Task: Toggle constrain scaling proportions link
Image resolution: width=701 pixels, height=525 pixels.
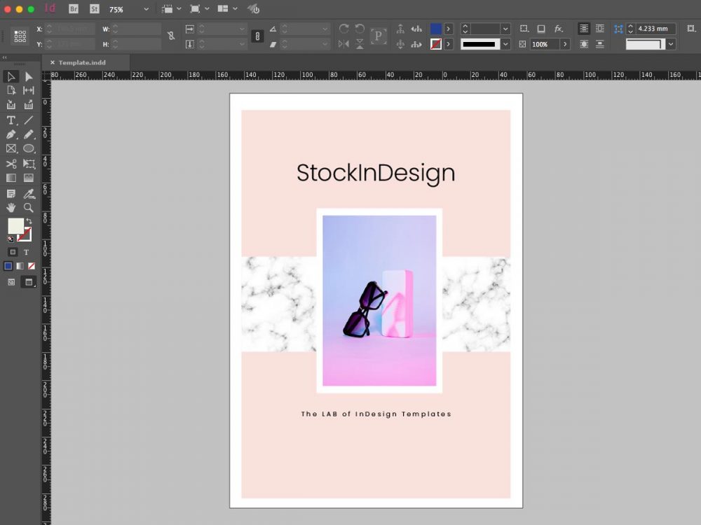Action: point(257,36)
